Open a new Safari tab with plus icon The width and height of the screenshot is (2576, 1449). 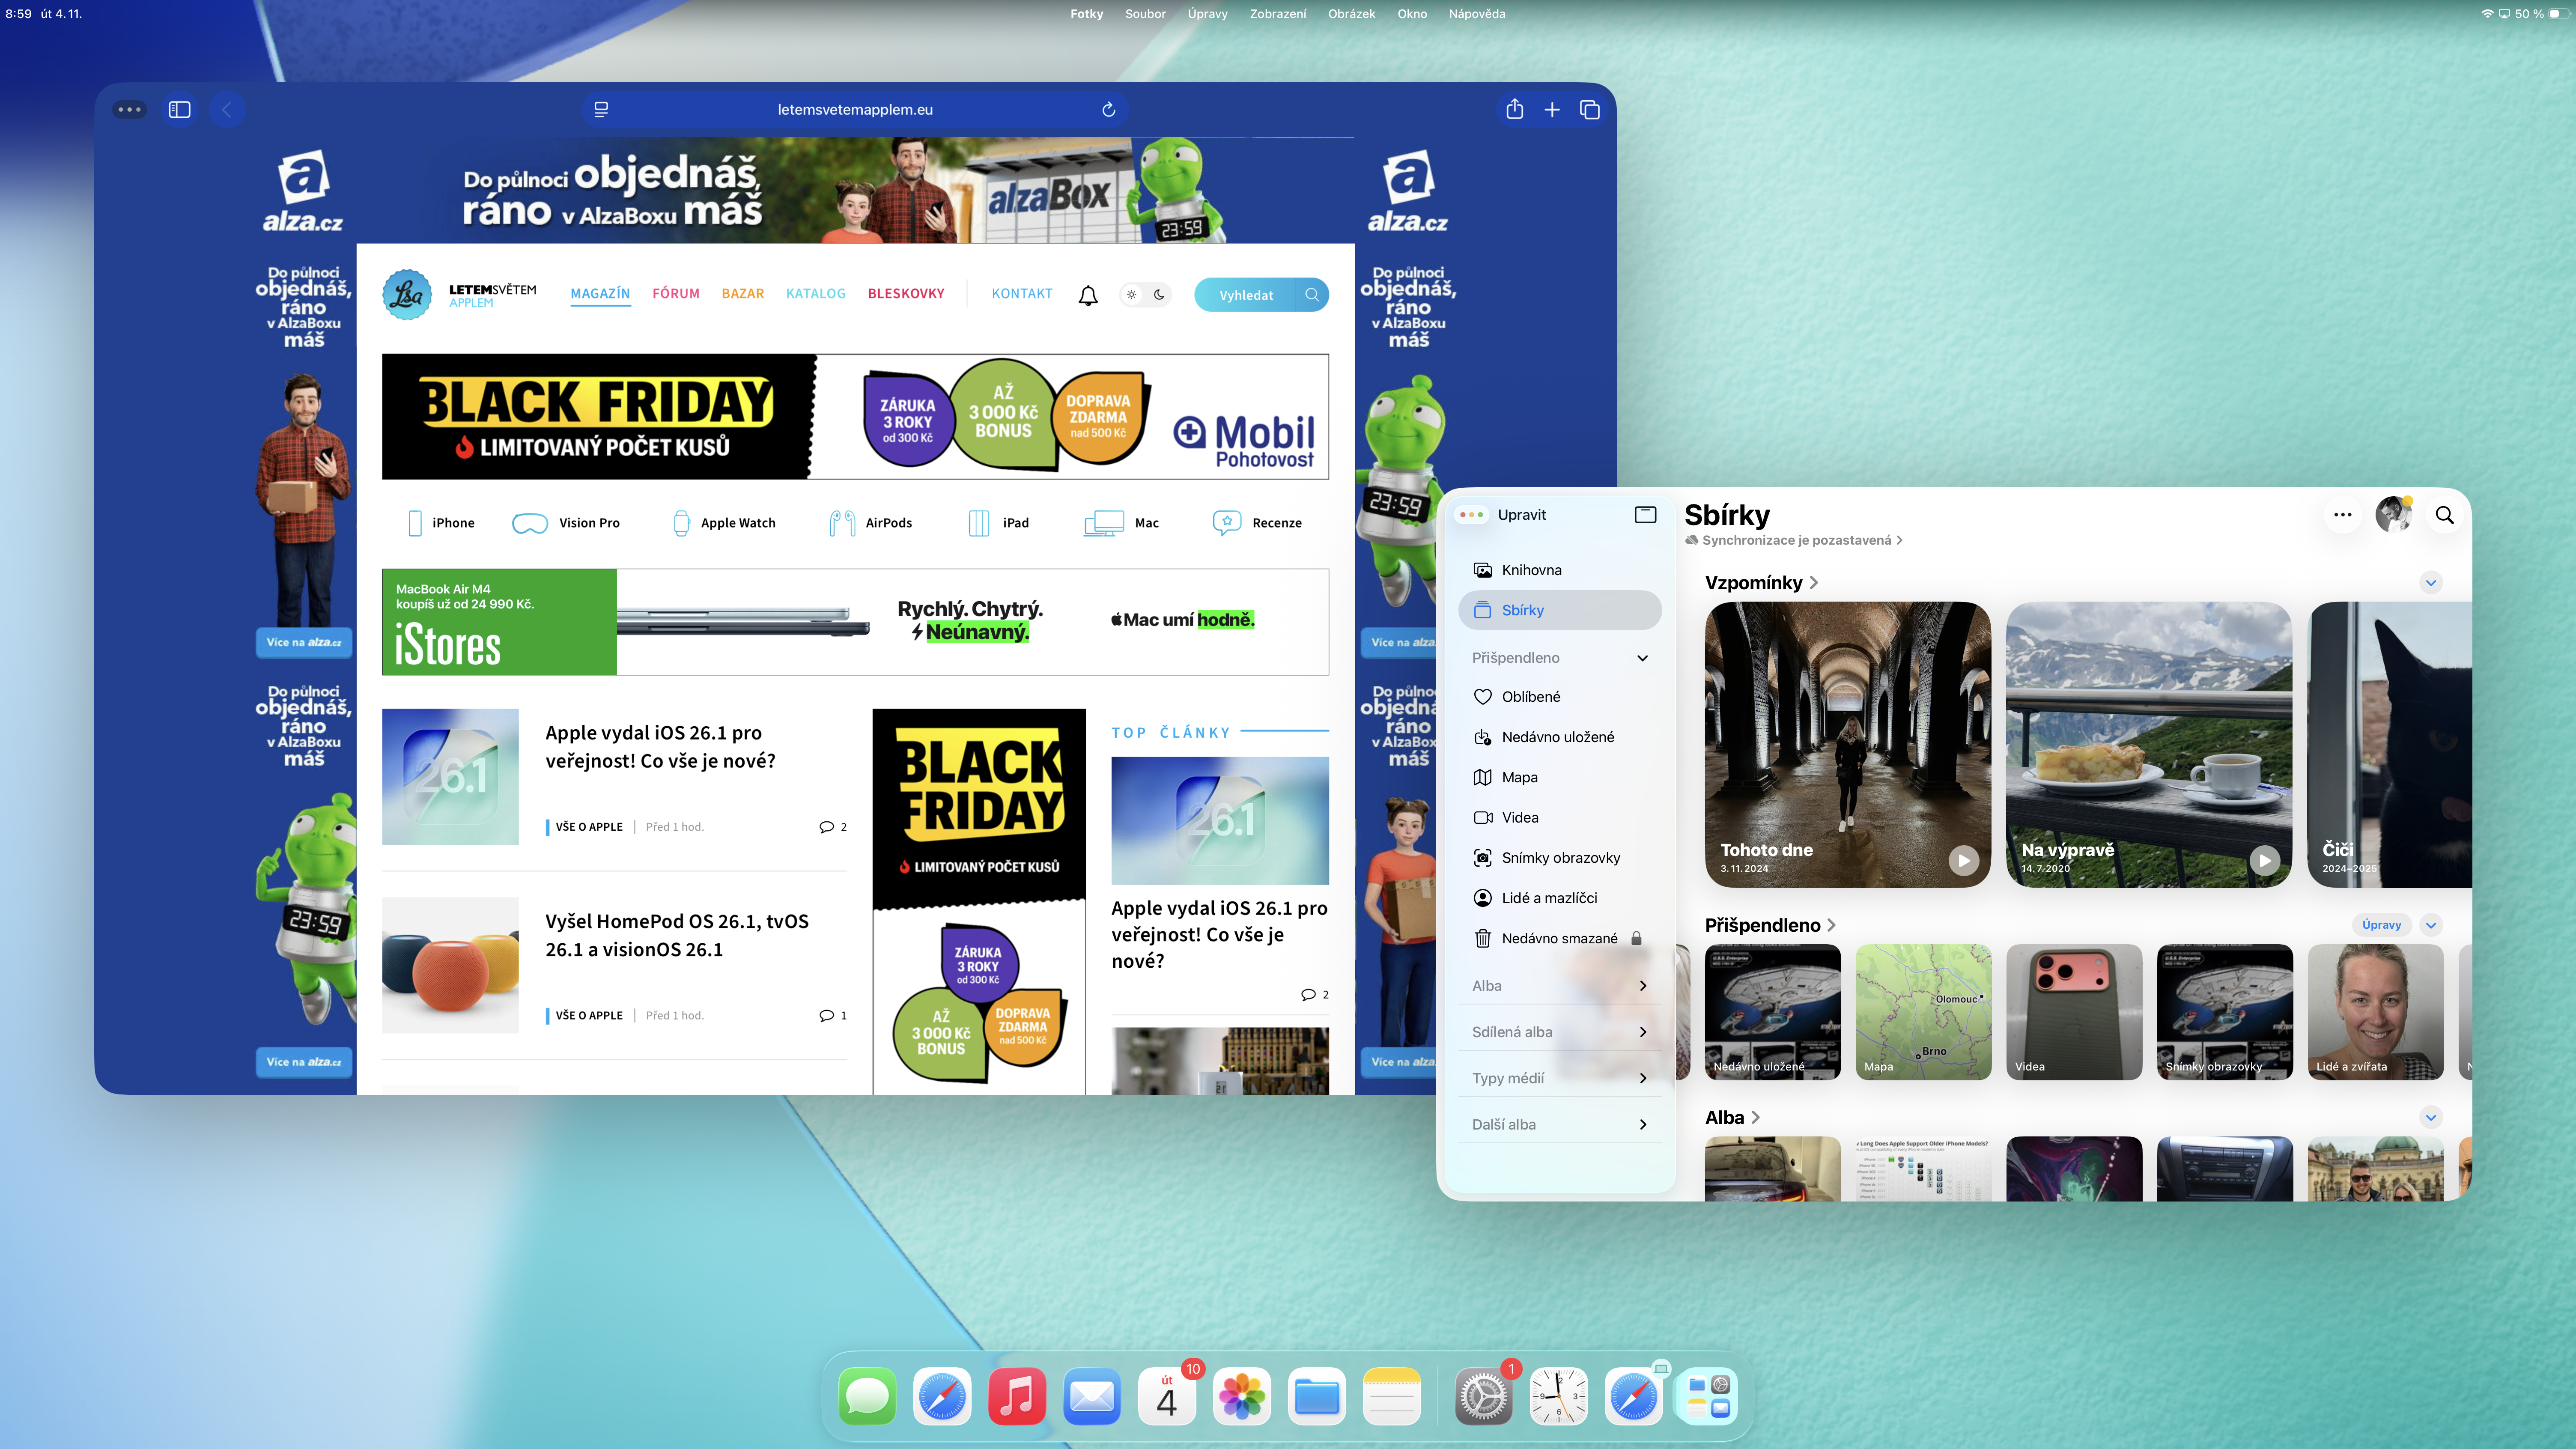pyautogui.click(x=1552, y=110)
